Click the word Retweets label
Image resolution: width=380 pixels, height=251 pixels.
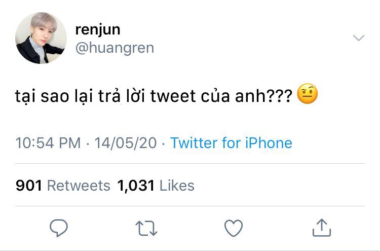pos(79,186)
